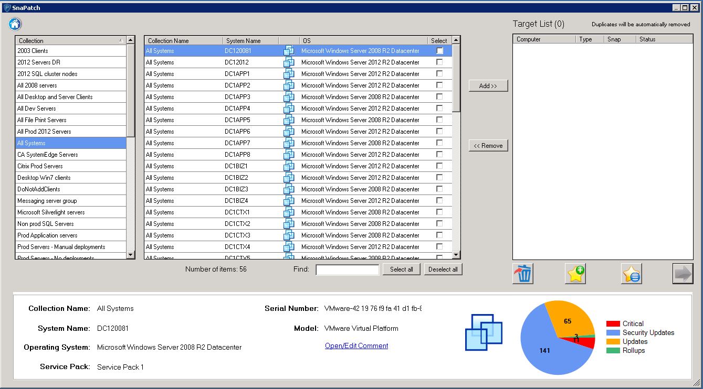703x389 pixels.
Task: Tick the Select checkbox for DC1BIZ2
Action: (439, 178)
